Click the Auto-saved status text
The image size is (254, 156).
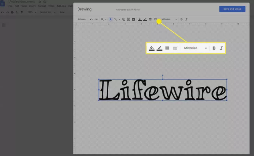point(128,10)
